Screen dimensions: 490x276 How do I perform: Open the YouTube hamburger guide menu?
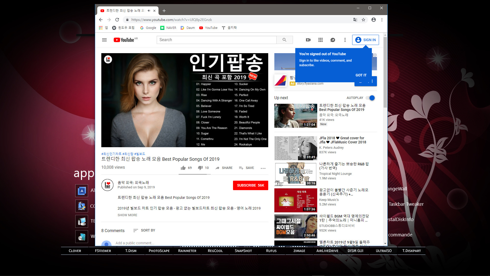104,40
